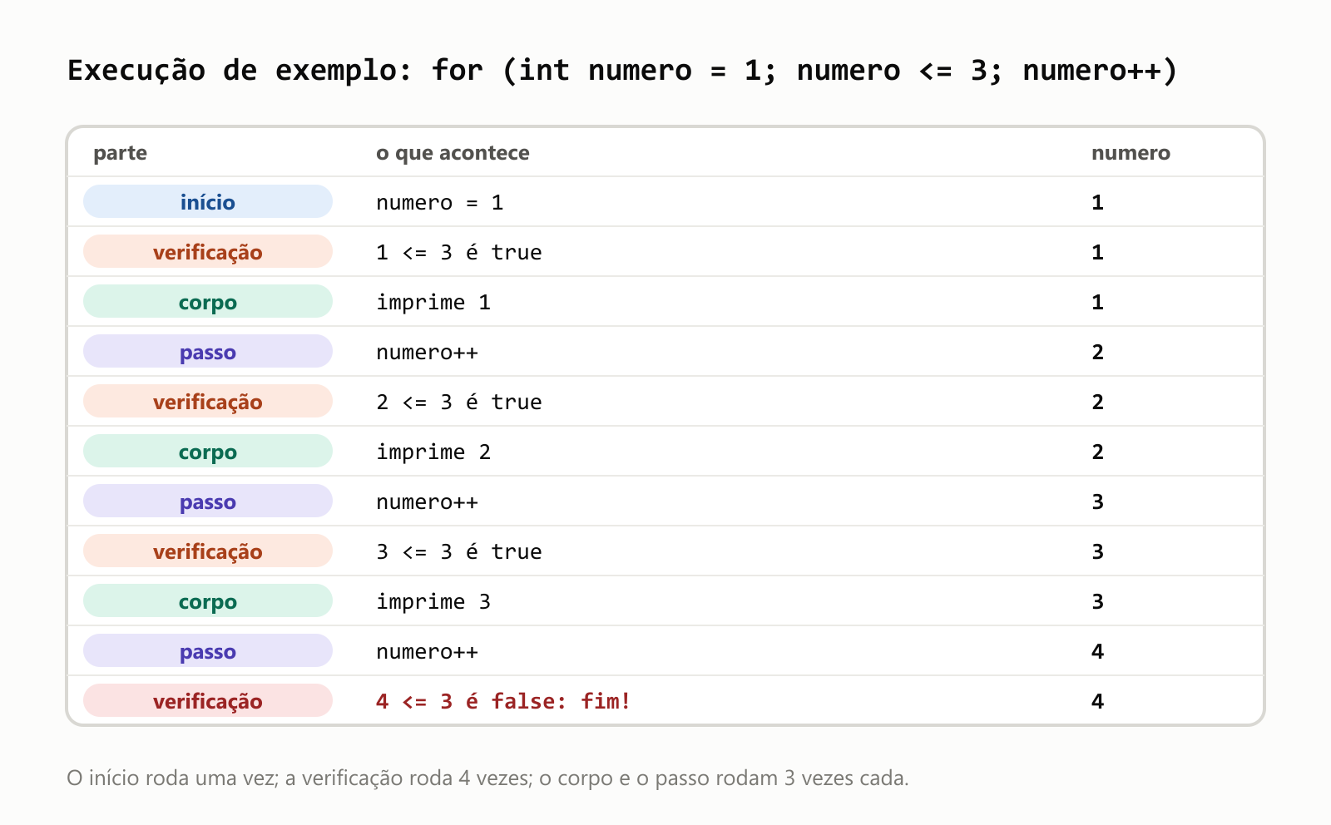The image size is (1331, 825).
Task: Select the "verificação" pill beside "1 <= 3 é true"
Action: pyautogui.click(x=208, y=251)
